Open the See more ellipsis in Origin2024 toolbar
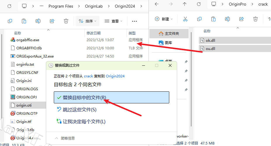 [x=134, y=21]
